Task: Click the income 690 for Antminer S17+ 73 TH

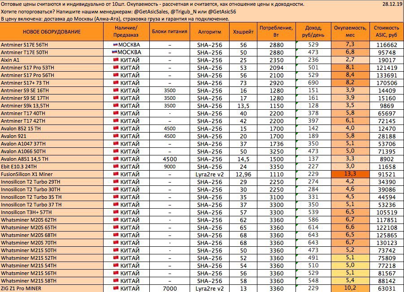Action: point(313,82)
